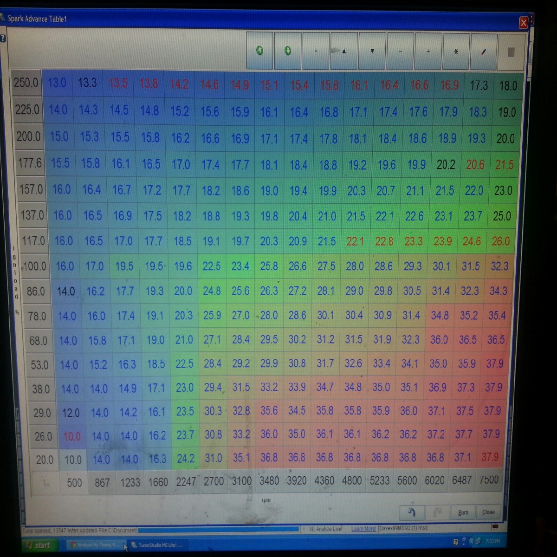Viewport: 557px width, 557px height.
Task: Select the 22.5 cell in row 100.0
Action: tap(212, 266)
